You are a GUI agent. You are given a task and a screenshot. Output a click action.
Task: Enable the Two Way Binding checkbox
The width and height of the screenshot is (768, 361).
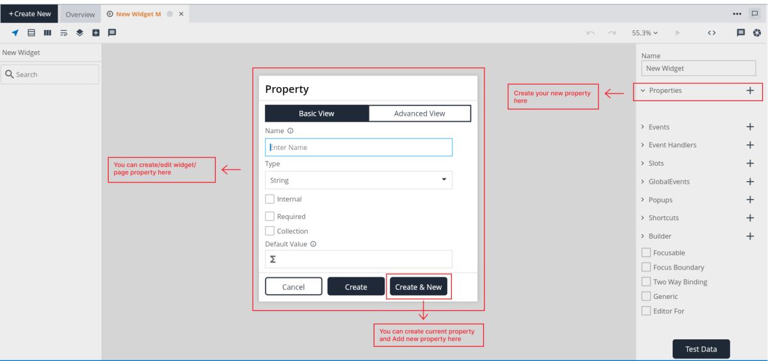pos(646,282)
